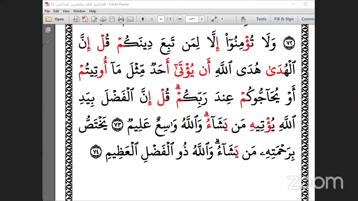The image size is (358, 201).
Task: Open the Fill & Sign pane
Action: coord(284,19)
